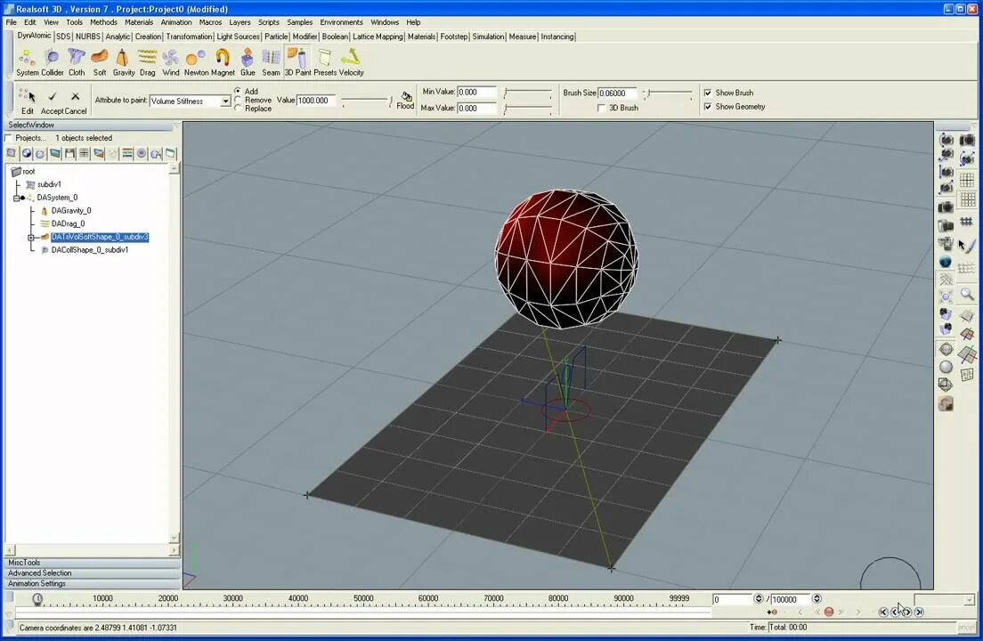The height and width of the screenshot is (641, 983).
Task: Select the subdiv1 tree item
Action: [49, 185]
